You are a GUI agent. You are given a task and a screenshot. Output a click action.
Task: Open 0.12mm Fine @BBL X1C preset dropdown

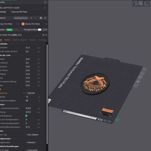21,35
